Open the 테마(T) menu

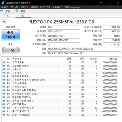34,7
